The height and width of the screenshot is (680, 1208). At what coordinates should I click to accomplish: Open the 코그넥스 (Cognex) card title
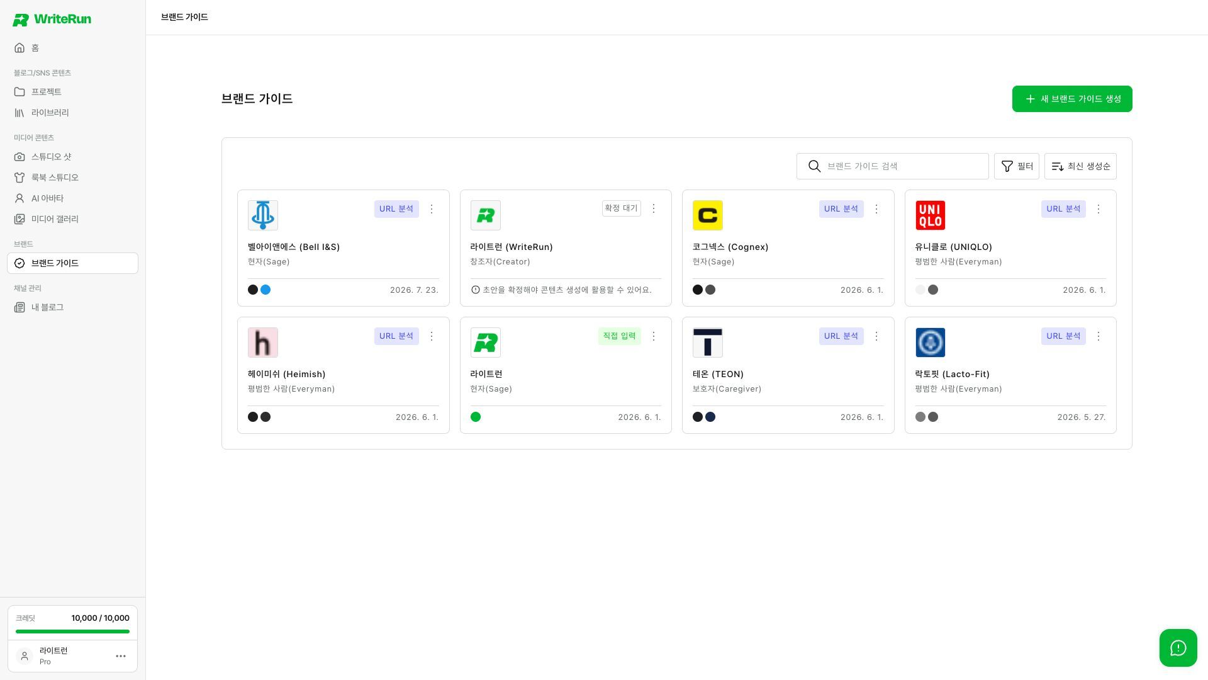tap(730, 247)
